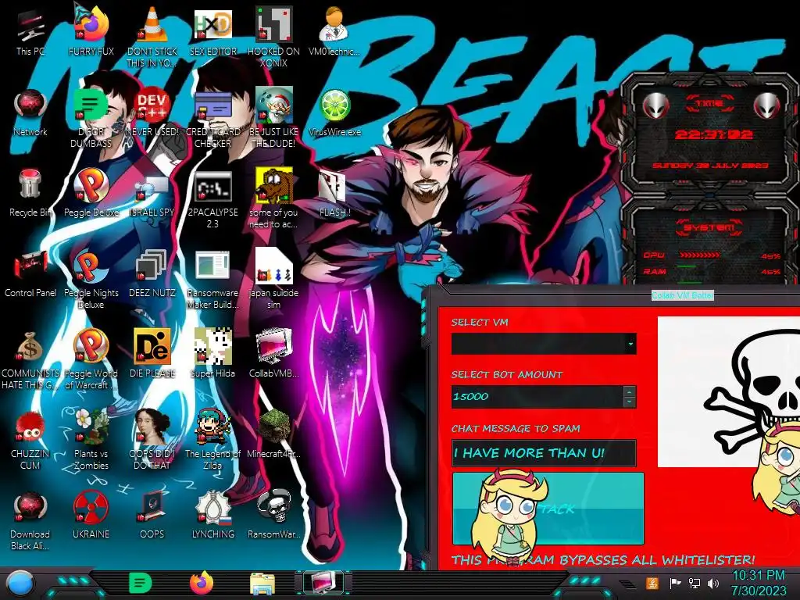Image resolution: width=800 pixels, height=600 pixels.
Task: Click the chat message to spam field
Action: 544,452
